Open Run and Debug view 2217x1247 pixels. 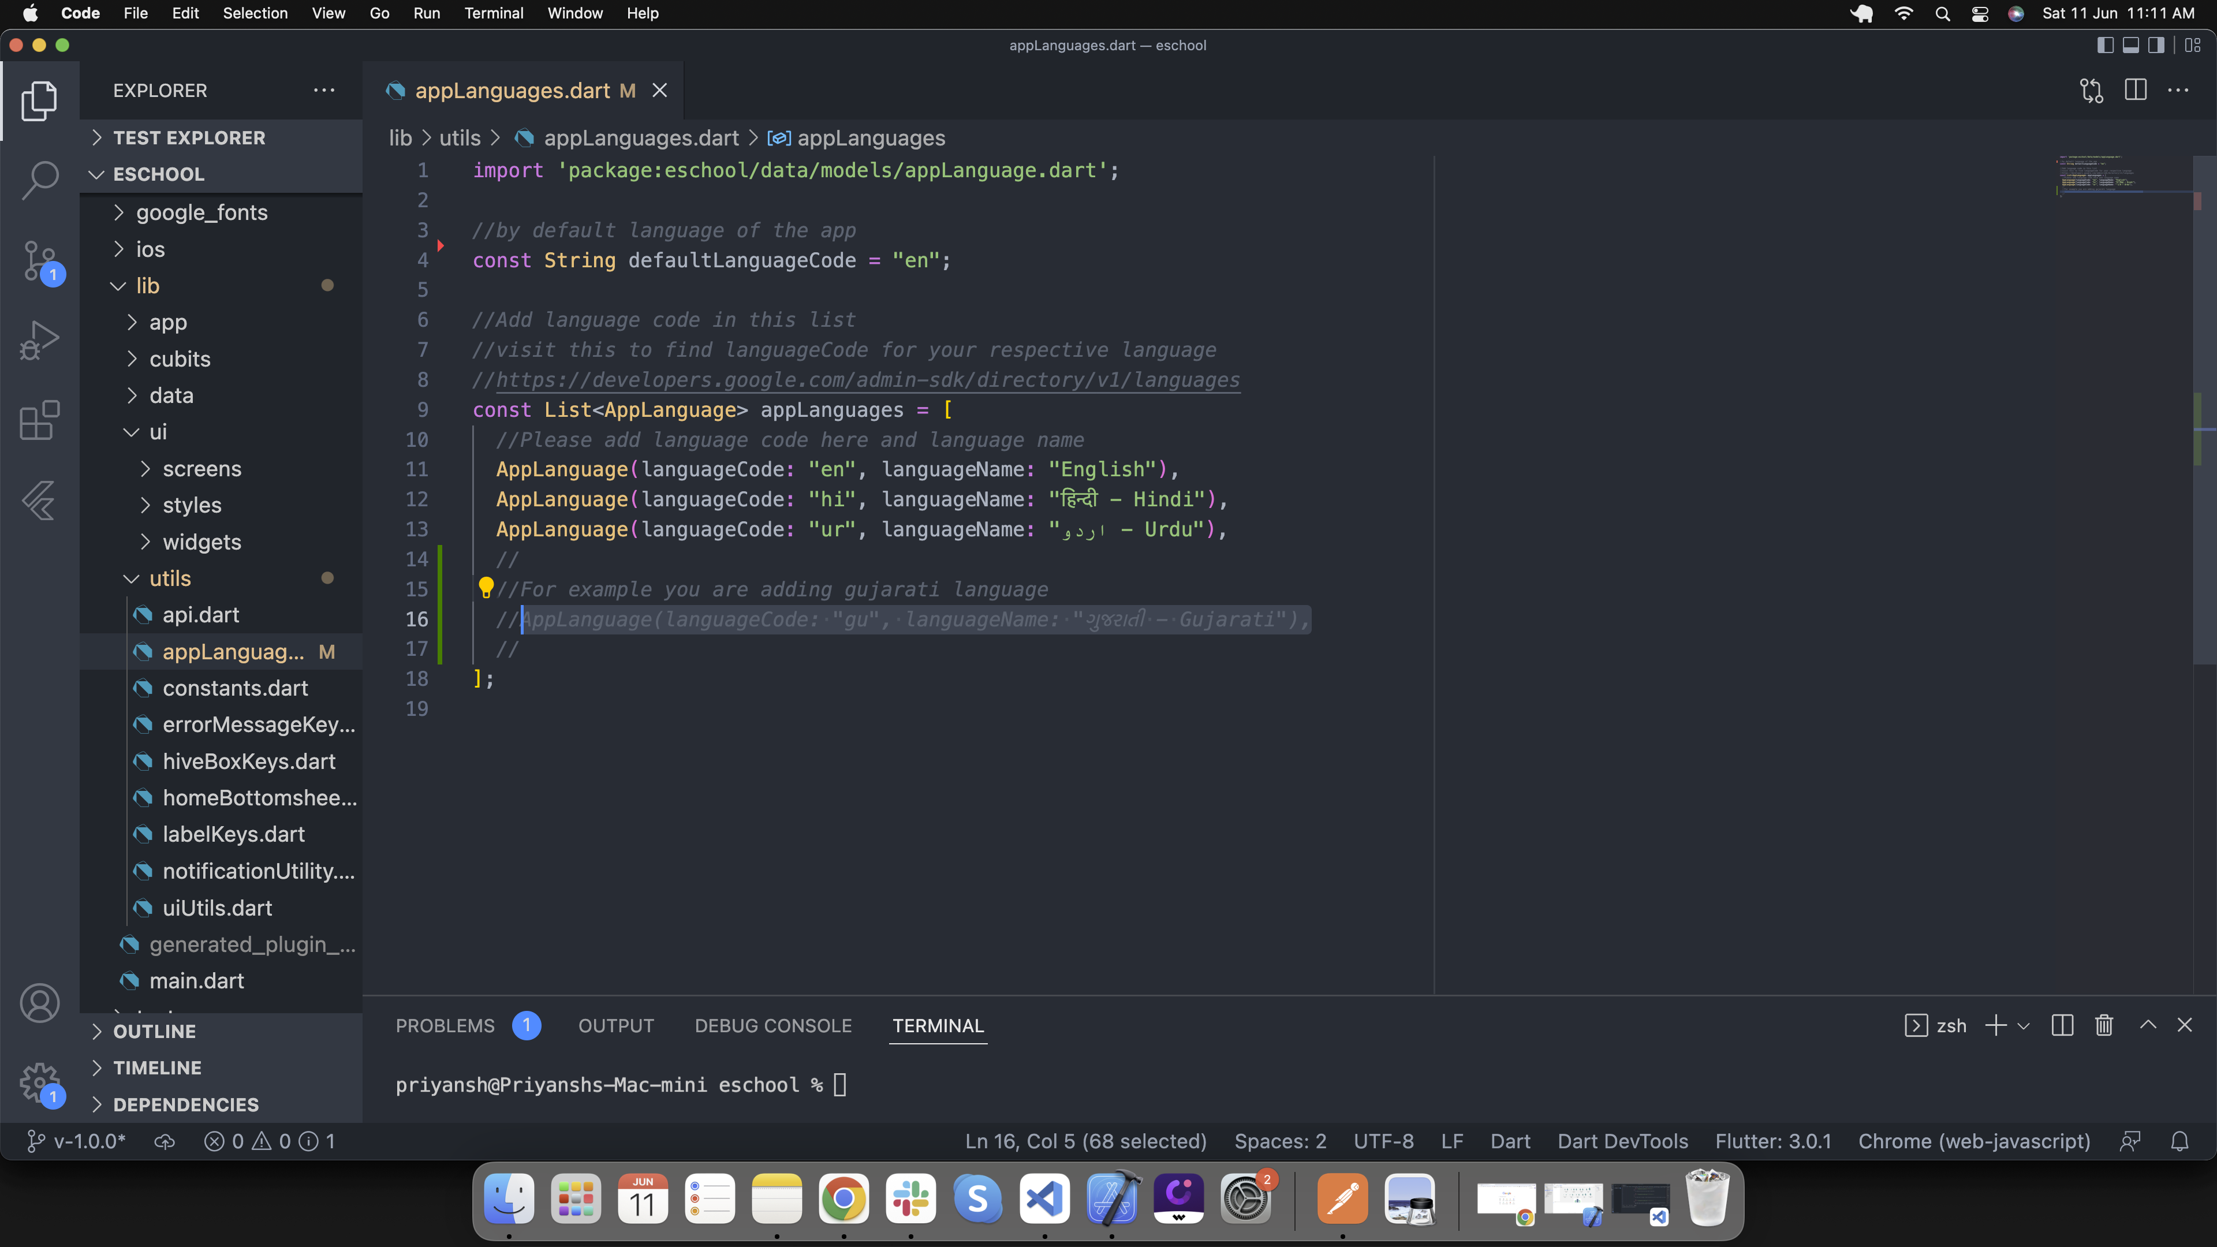40,340
